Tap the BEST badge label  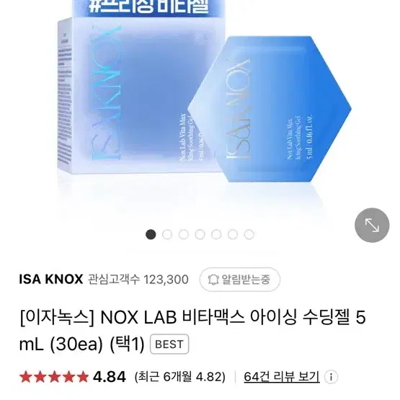169,344
